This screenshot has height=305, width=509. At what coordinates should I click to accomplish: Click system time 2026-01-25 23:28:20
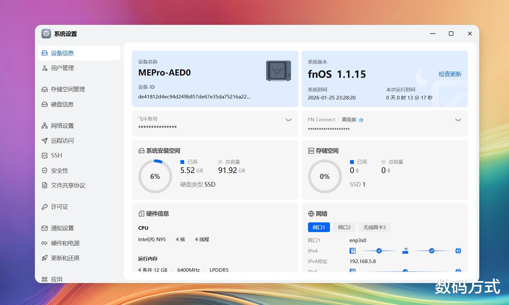click(x=332, y=97)
